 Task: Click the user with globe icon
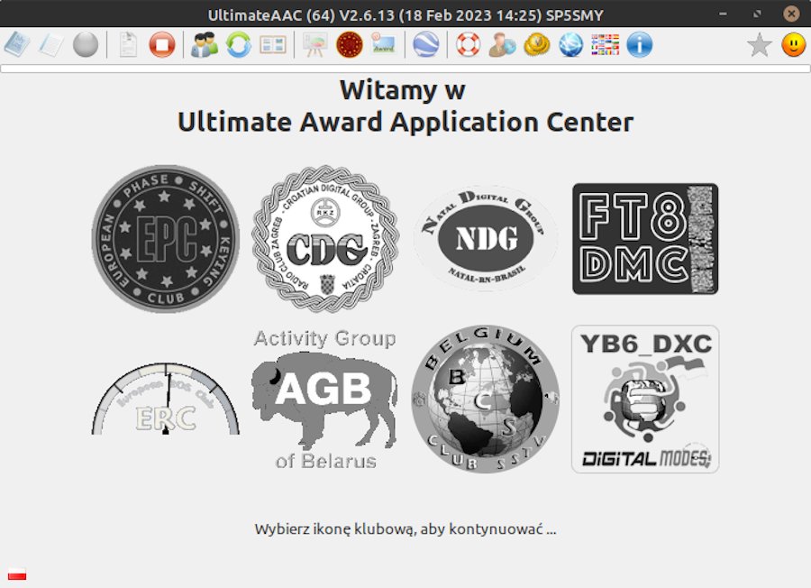click(502, 44)
